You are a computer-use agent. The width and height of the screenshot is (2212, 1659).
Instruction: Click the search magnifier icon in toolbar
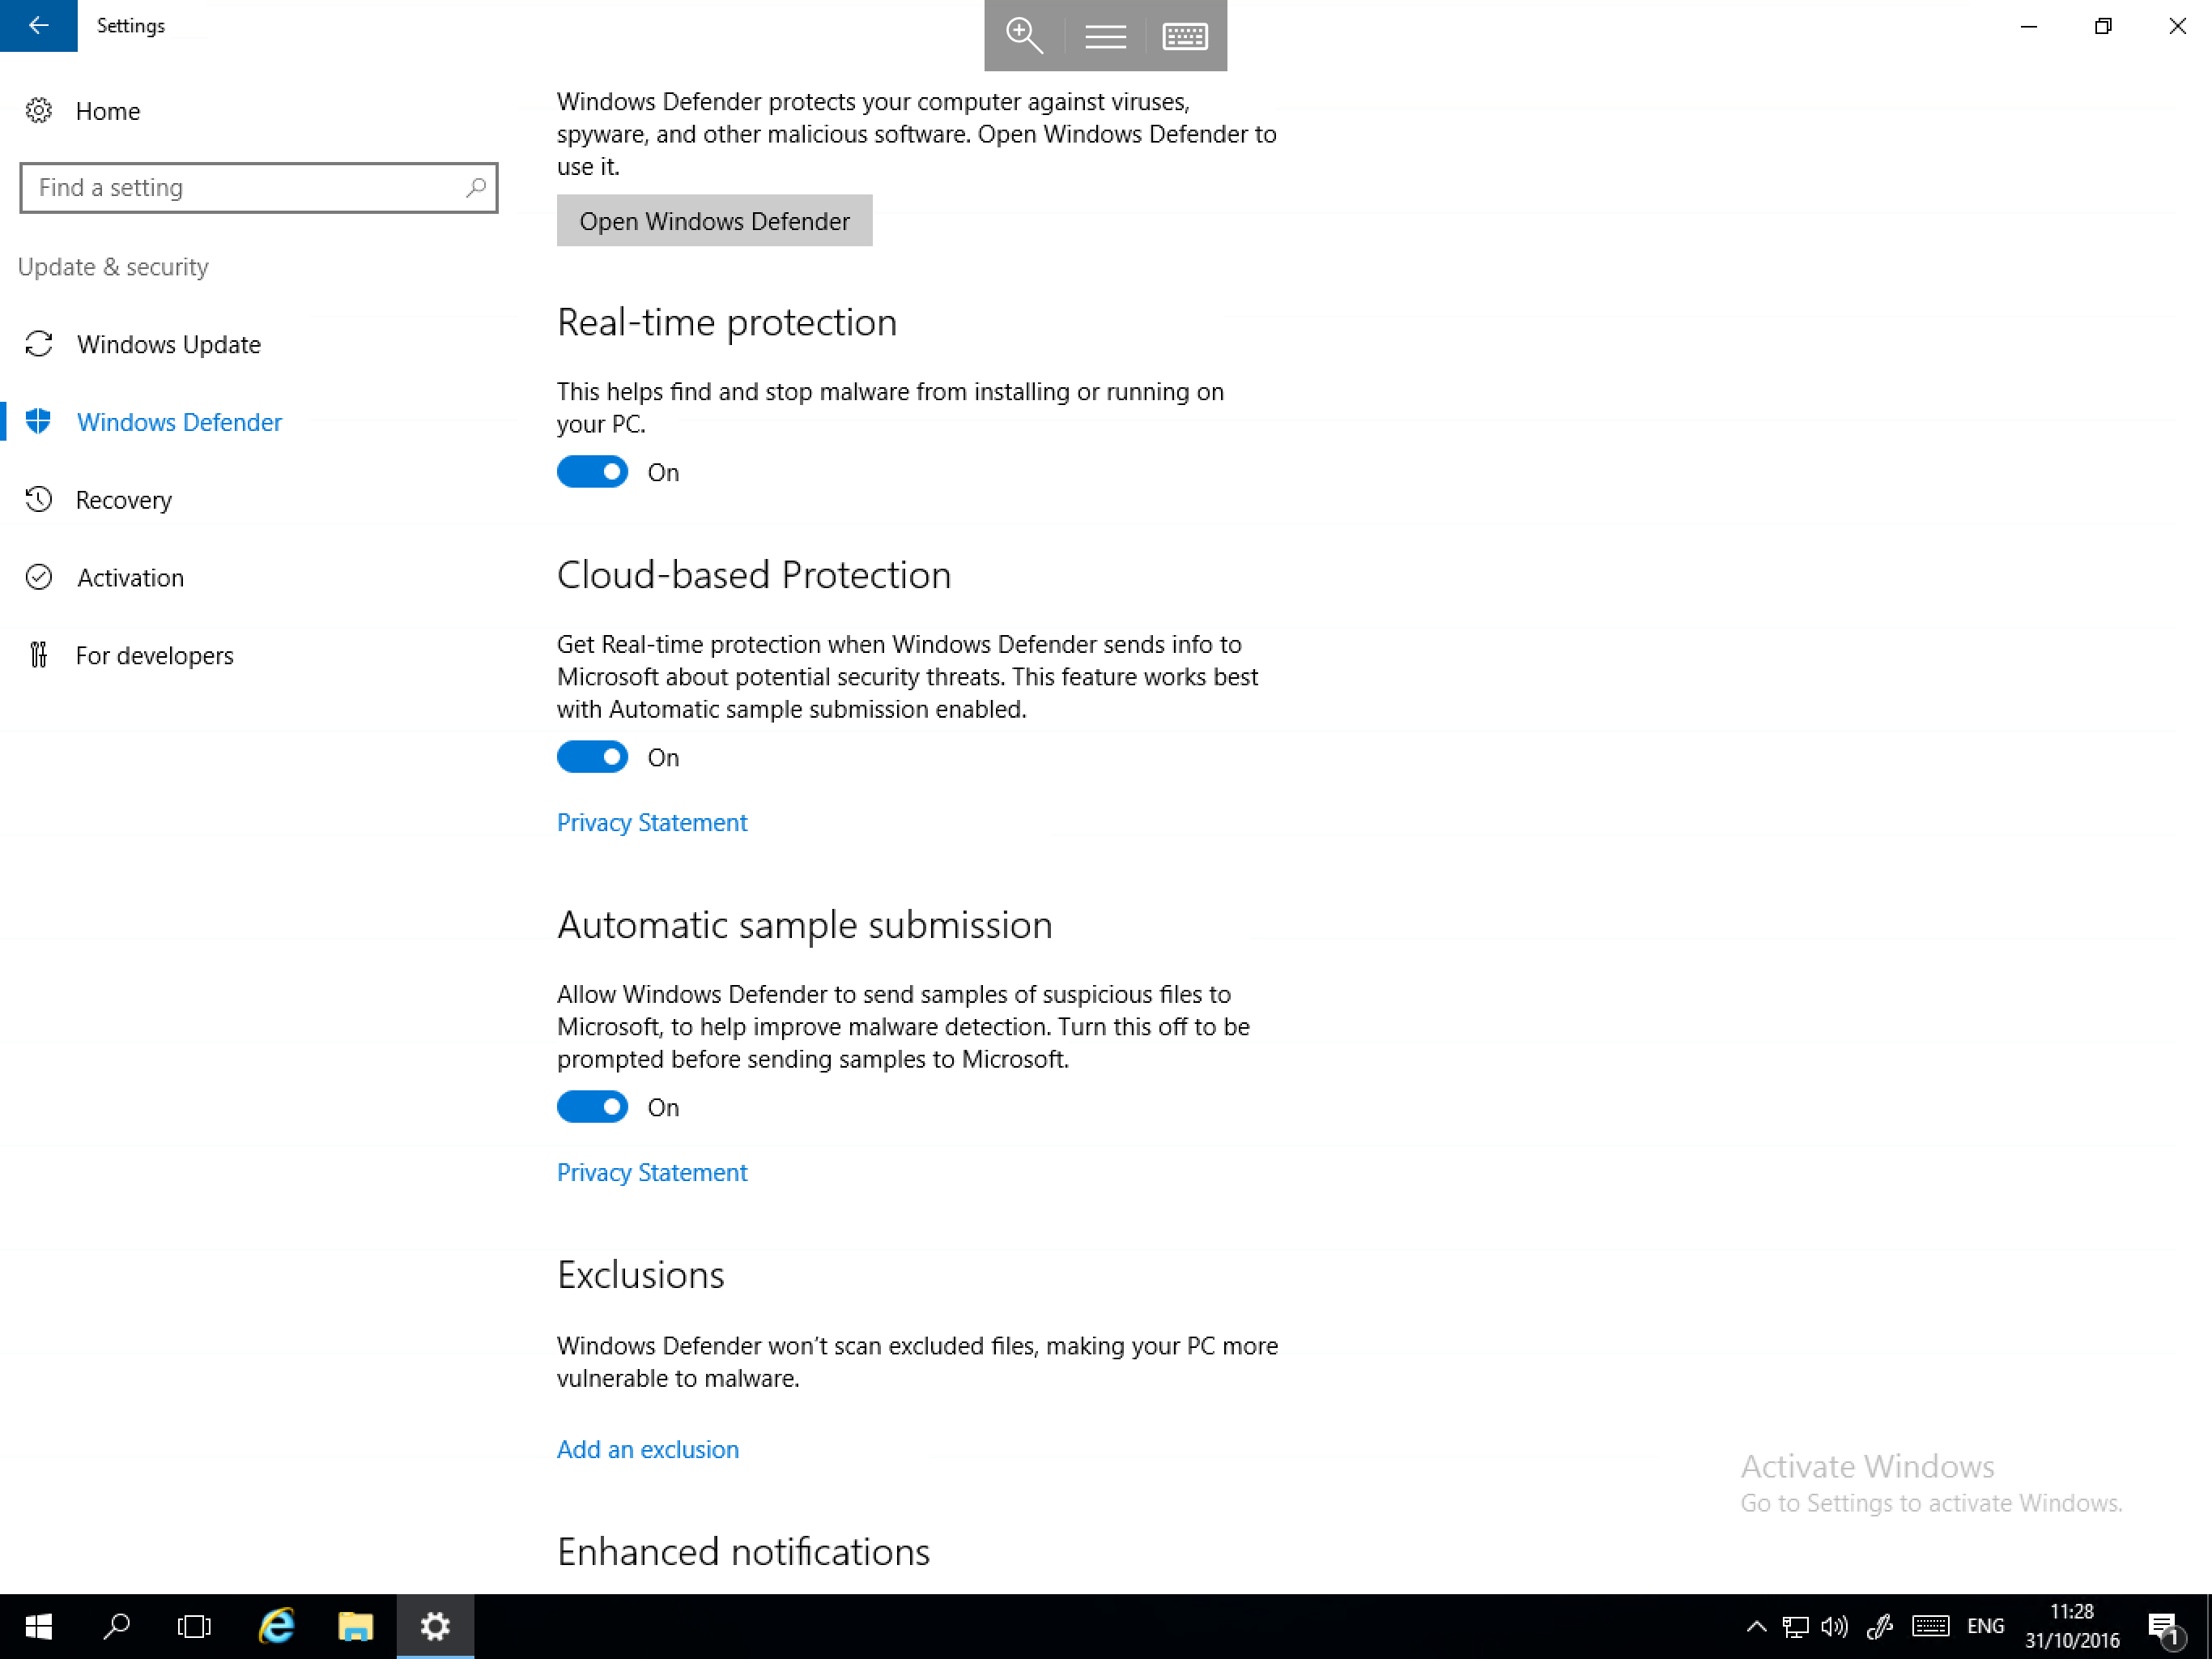click(x=1024, y=35)
